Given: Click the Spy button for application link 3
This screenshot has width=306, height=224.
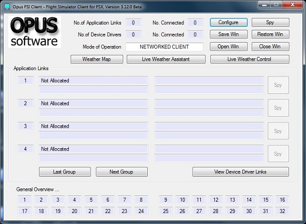Looking at the screenshot, I should tap(278, 131).
